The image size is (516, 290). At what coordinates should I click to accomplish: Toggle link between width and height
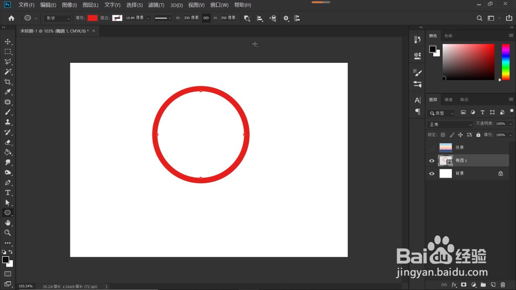[206, 18]
